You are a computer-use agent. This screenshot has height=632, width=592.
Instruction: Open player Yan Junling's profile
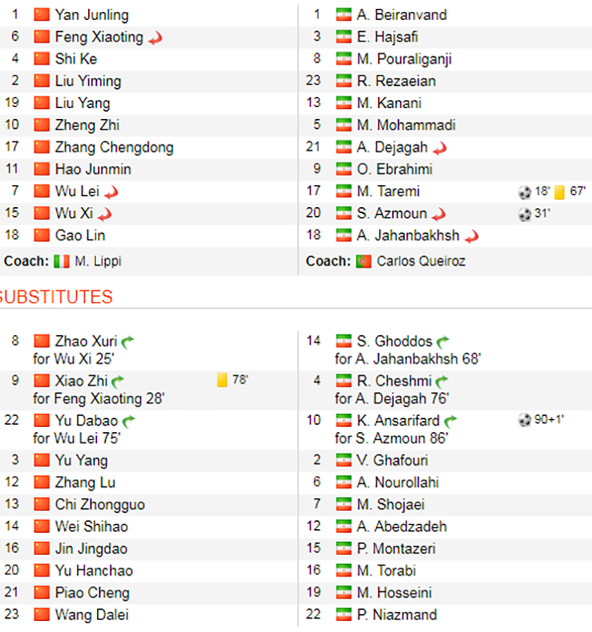coord(91,15)
